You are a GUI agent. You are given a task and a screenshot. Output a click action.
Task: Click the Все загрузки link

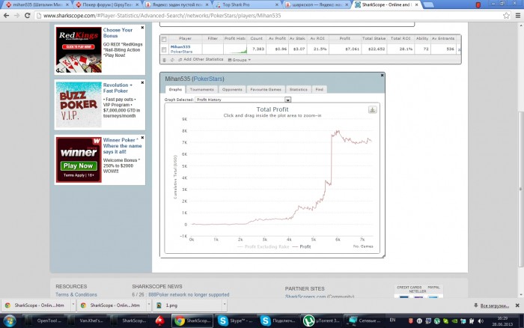pyautogui.click(x=494, y=306)
